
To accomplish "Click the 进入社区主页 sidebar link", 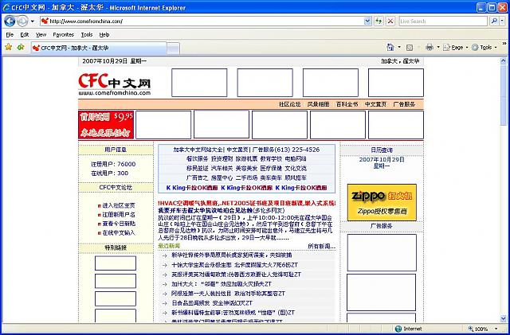I will click(x=119, y=205).
